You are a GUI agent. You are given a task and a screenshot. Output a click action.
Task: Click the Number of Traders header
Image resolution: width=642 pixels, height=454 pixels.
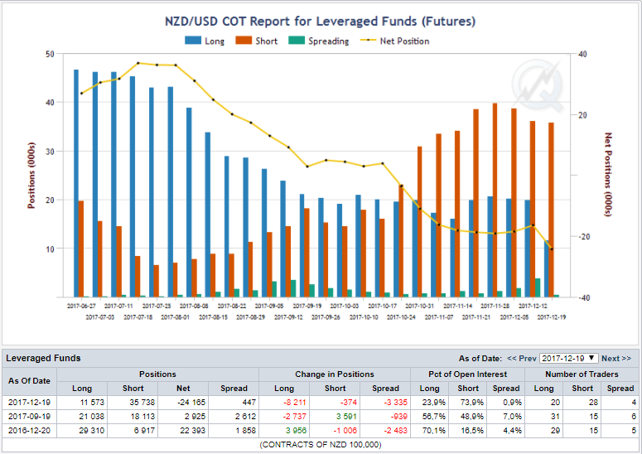tap(582, 374)
